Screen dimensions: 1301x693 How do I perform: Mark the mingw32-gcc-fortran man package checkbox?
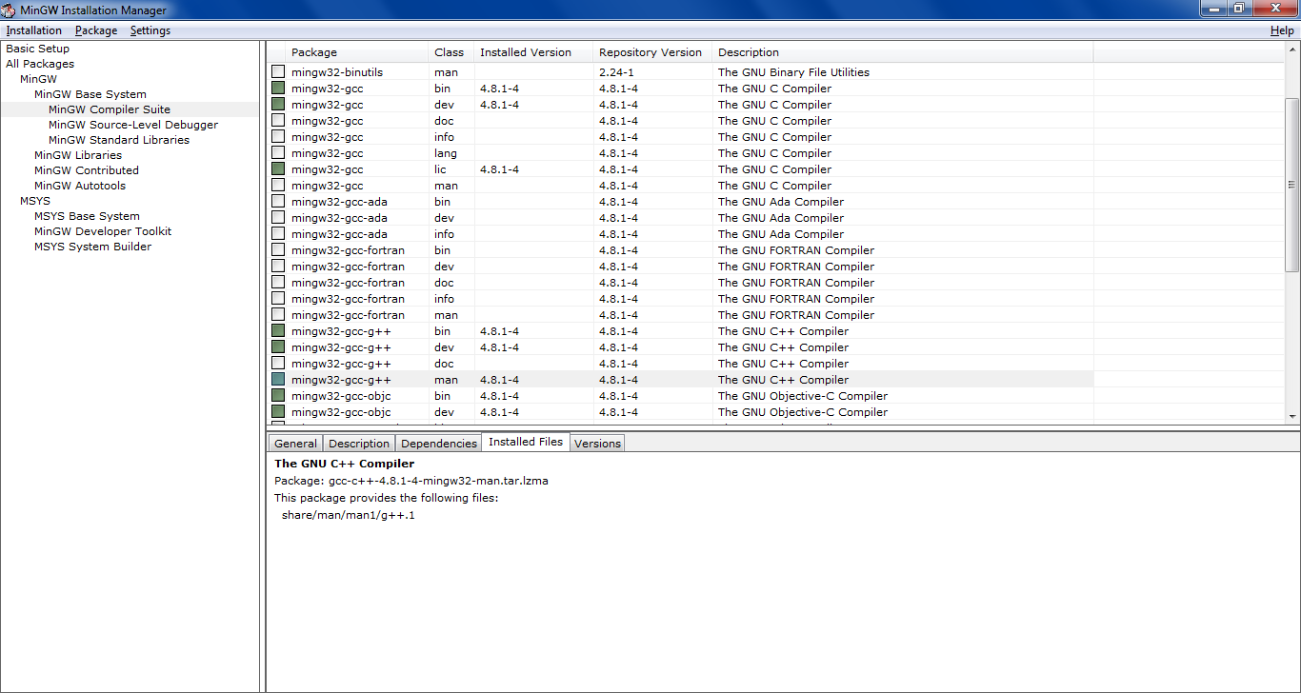[278, 315]
